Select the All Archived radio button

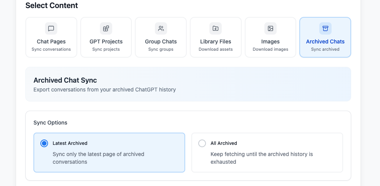pos(202,143)
